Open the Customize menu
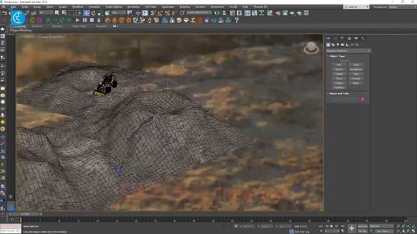Viewport: 417px width, 234px height. coord(168,7)
